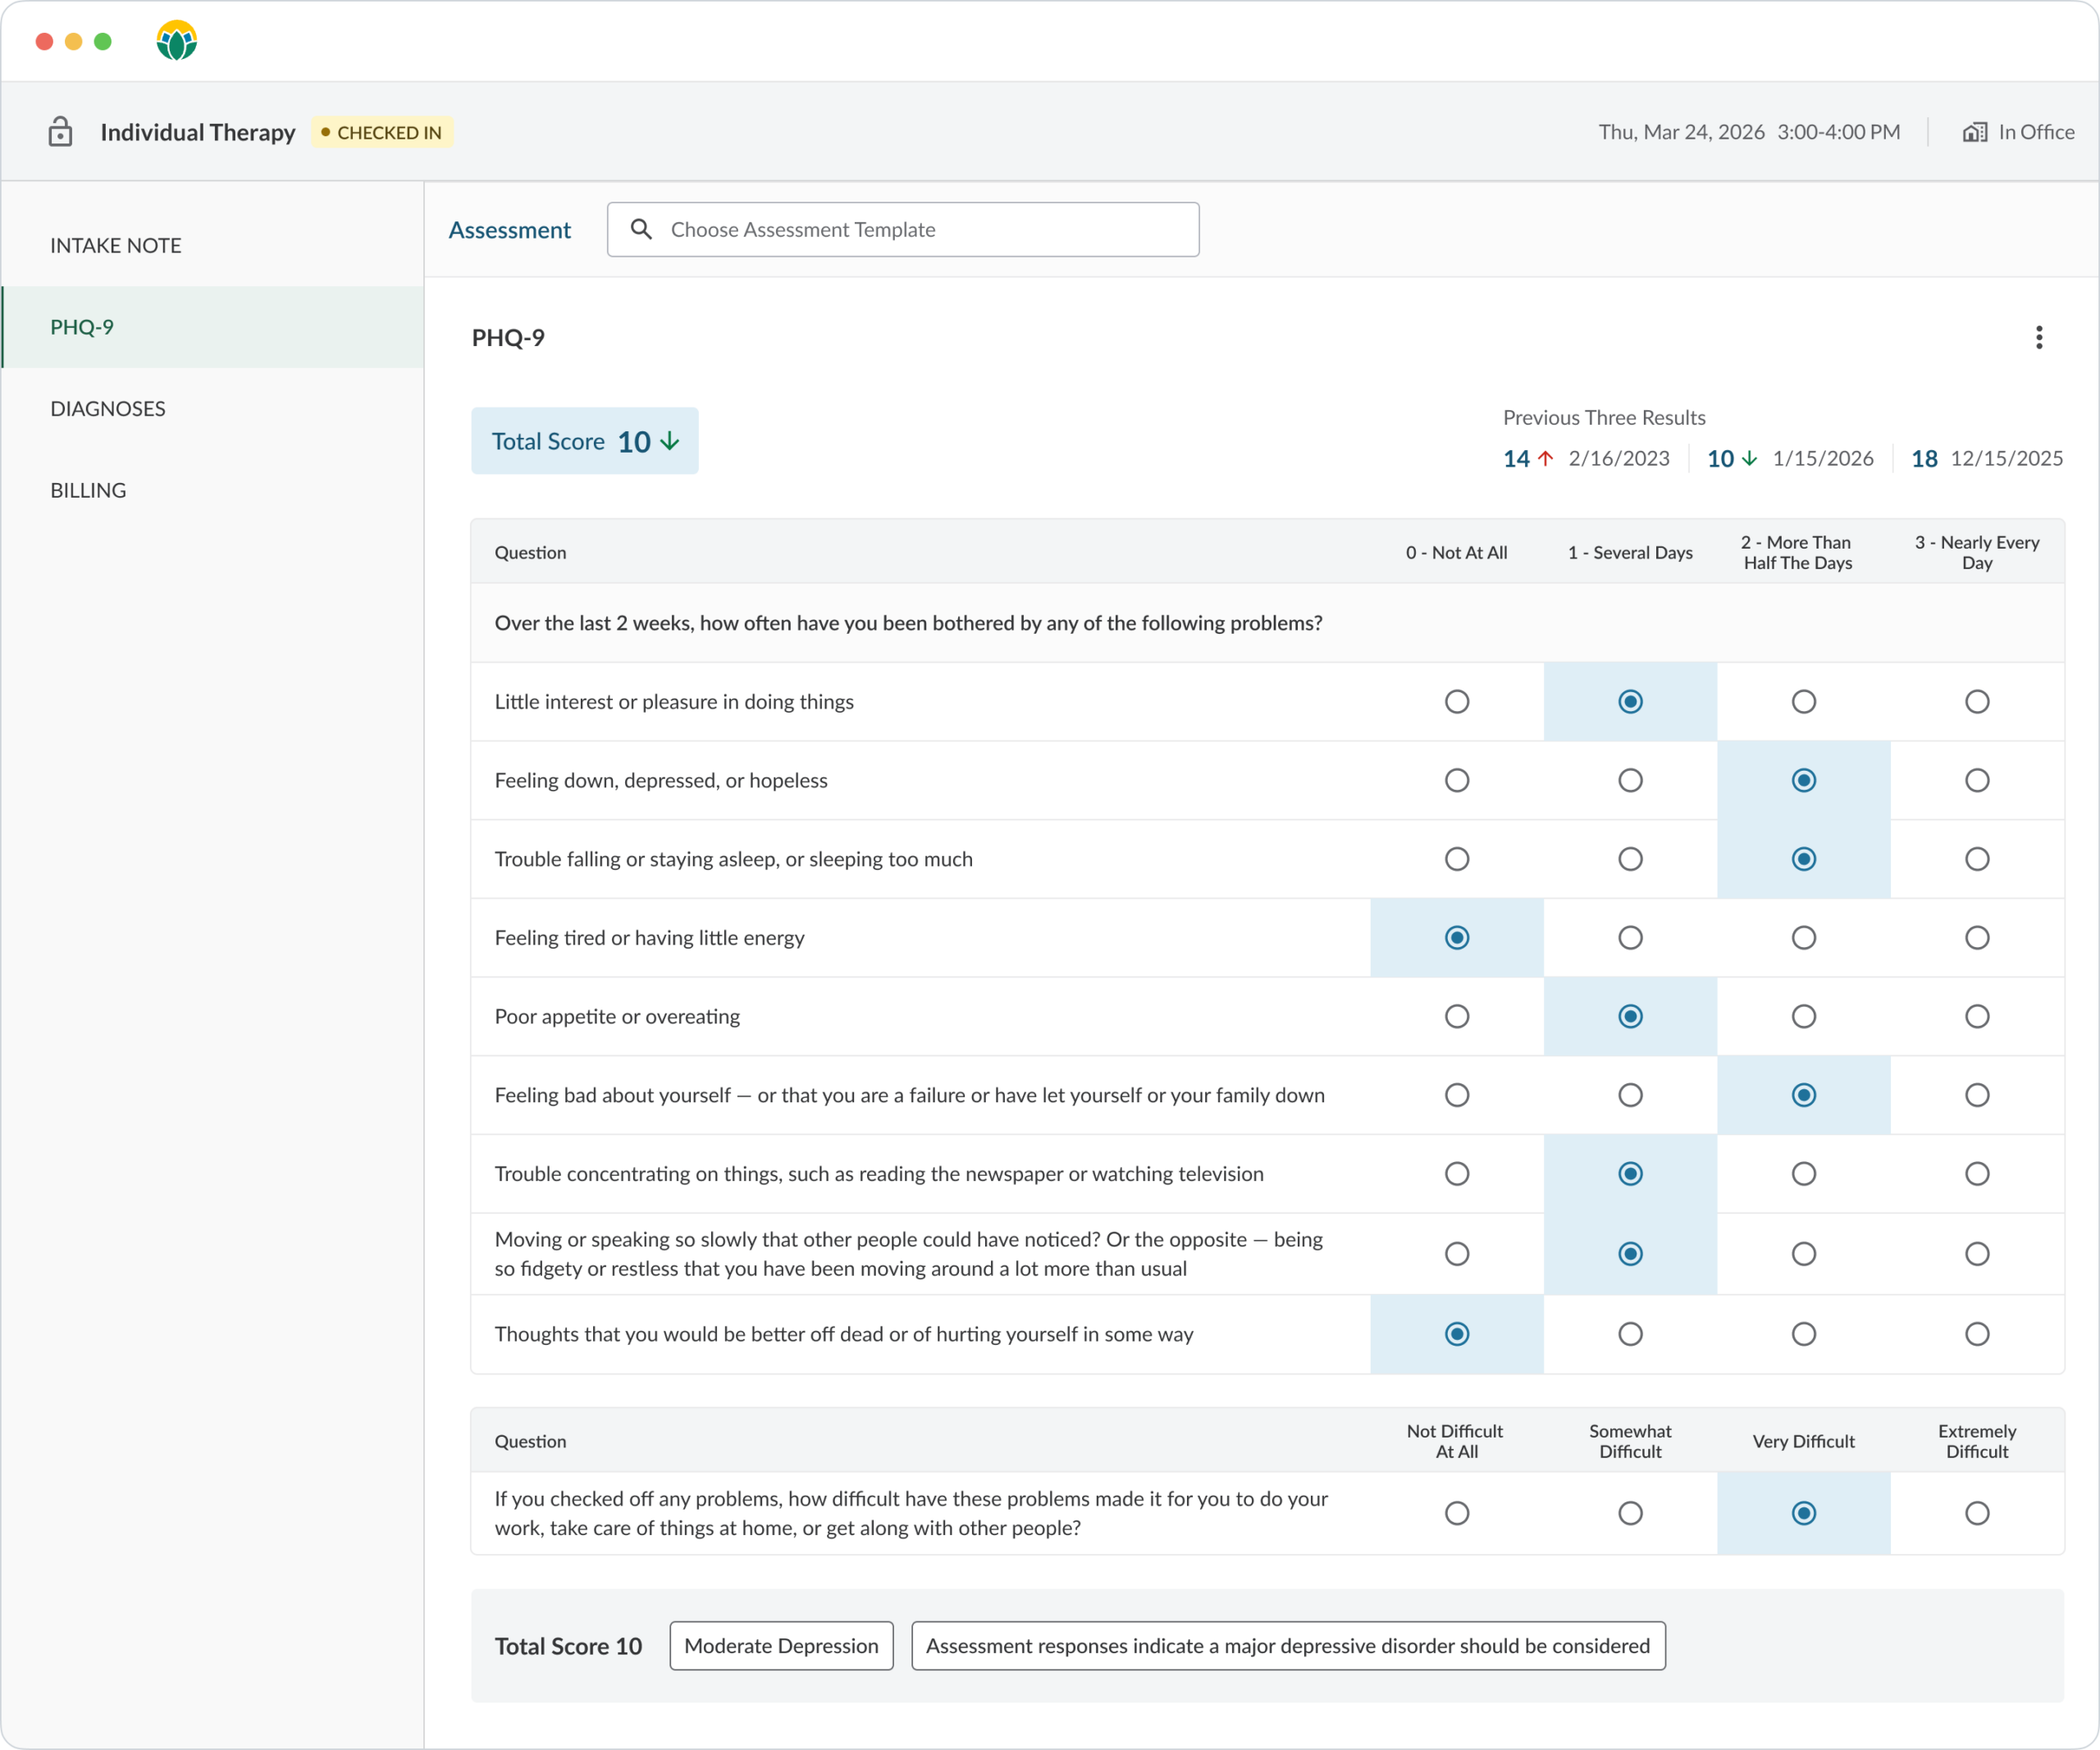Screen dimensions: 2100x1750
Task: Click the Moderate Depression button
Action: [781, 1646]
